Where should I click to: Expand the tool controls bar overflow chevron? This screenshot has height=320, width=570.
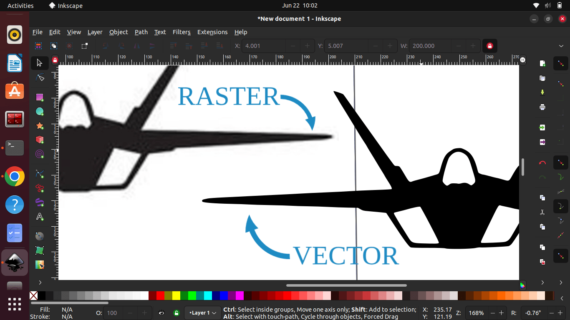[x=561, y=46]
